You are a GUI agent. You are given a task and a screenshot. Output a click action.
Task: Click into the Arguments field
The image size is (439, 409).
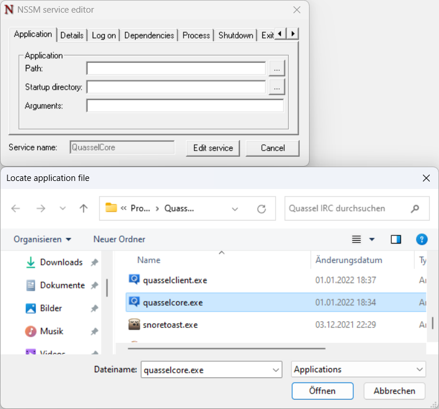click(x=185, y=106)
